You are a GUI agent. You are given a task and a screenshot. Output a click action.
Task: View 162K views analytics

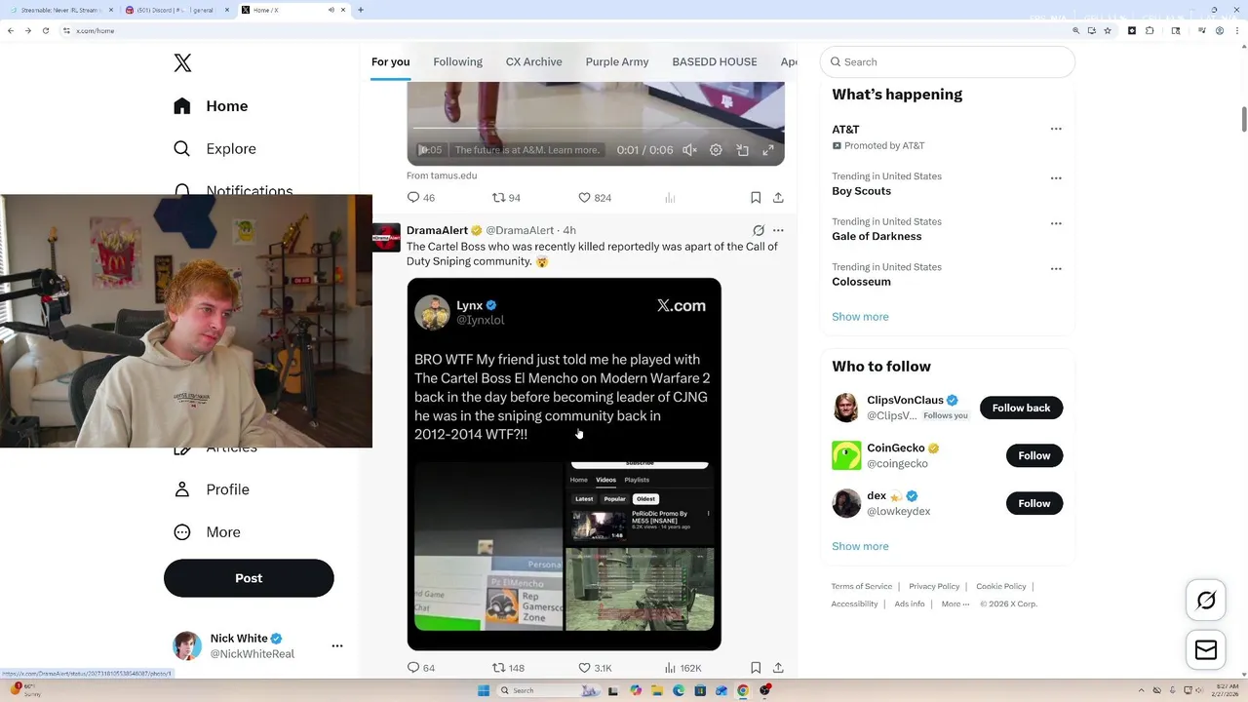[682, 668]
